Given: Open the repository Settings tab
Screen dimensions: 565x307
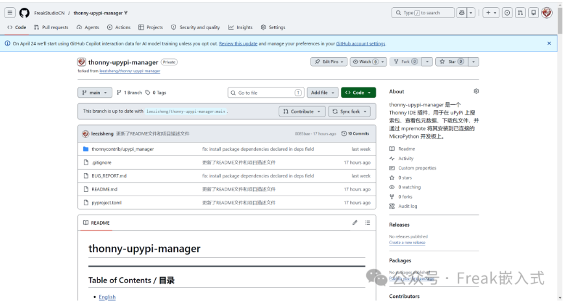Looking at the screenshot, I should [273, 27].
